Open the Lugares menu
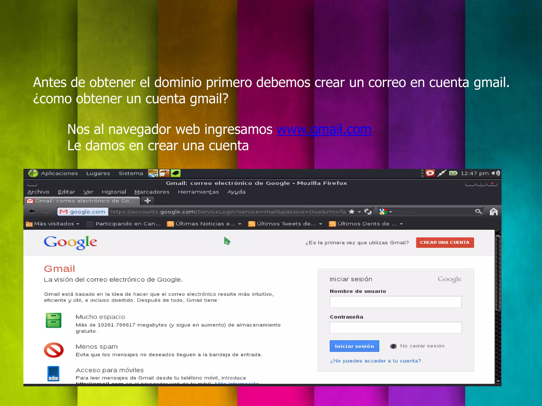The height and width of the screenshot is (406, 542). click(x=98, y=173)
